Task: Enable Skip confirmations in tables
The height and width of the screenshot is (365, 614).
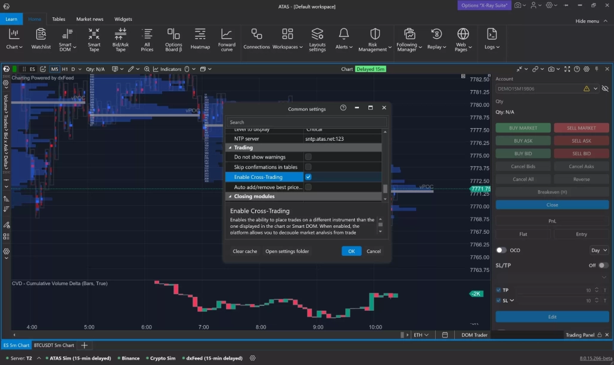Action: [308, 167]
